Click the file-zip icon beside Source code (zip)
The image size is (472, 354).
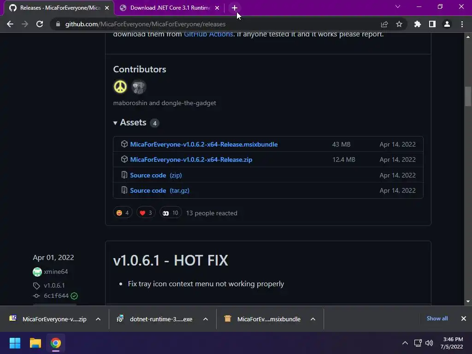point(124,175)
